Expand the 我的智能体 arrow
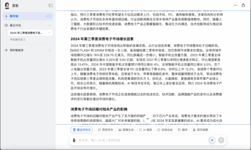Viewport: 251px width, 150px height. 50,50
